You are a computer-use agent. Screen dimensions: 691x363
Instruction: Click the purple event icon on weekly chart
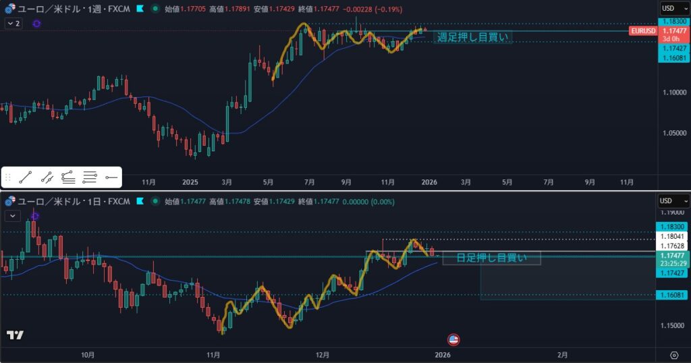click(x=36, y=24)
